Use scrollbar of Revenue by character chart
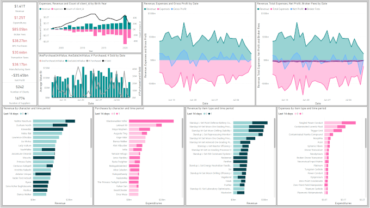Screen dimensions: 370x208 (x=91, y=133)
